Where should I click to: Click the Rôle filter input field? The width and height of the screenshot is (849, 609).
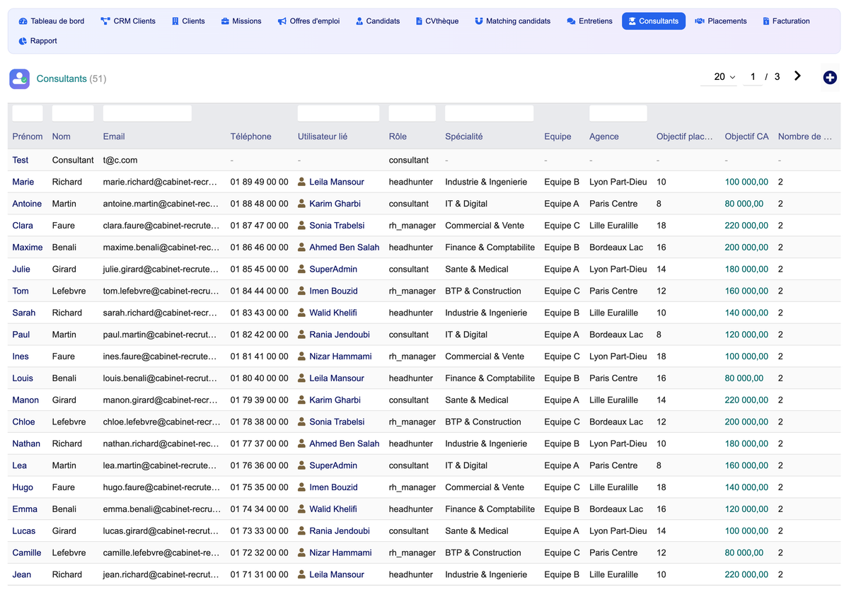pos(412,113)
